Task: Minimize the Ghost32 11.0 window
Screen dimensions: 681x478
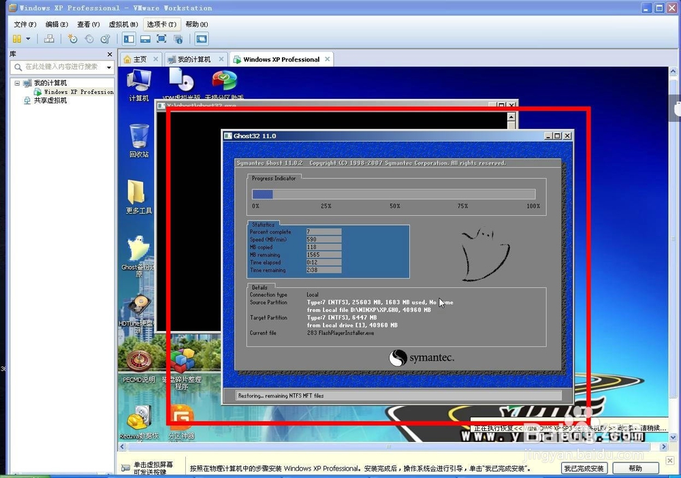Action: [548, 136]
